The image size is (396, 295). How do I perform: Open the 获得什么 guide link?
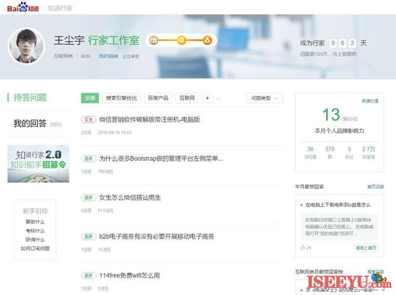(x=35, y=239)
